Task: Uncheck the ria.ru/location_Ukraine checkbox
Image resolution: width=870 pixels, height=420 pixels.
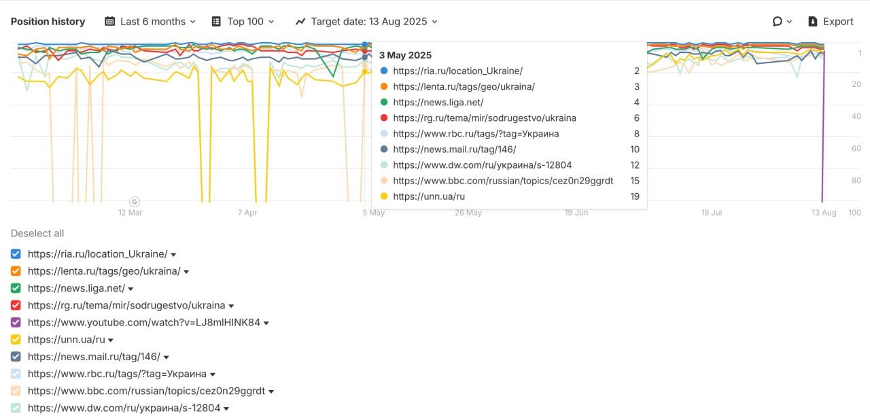Action: 16,254
